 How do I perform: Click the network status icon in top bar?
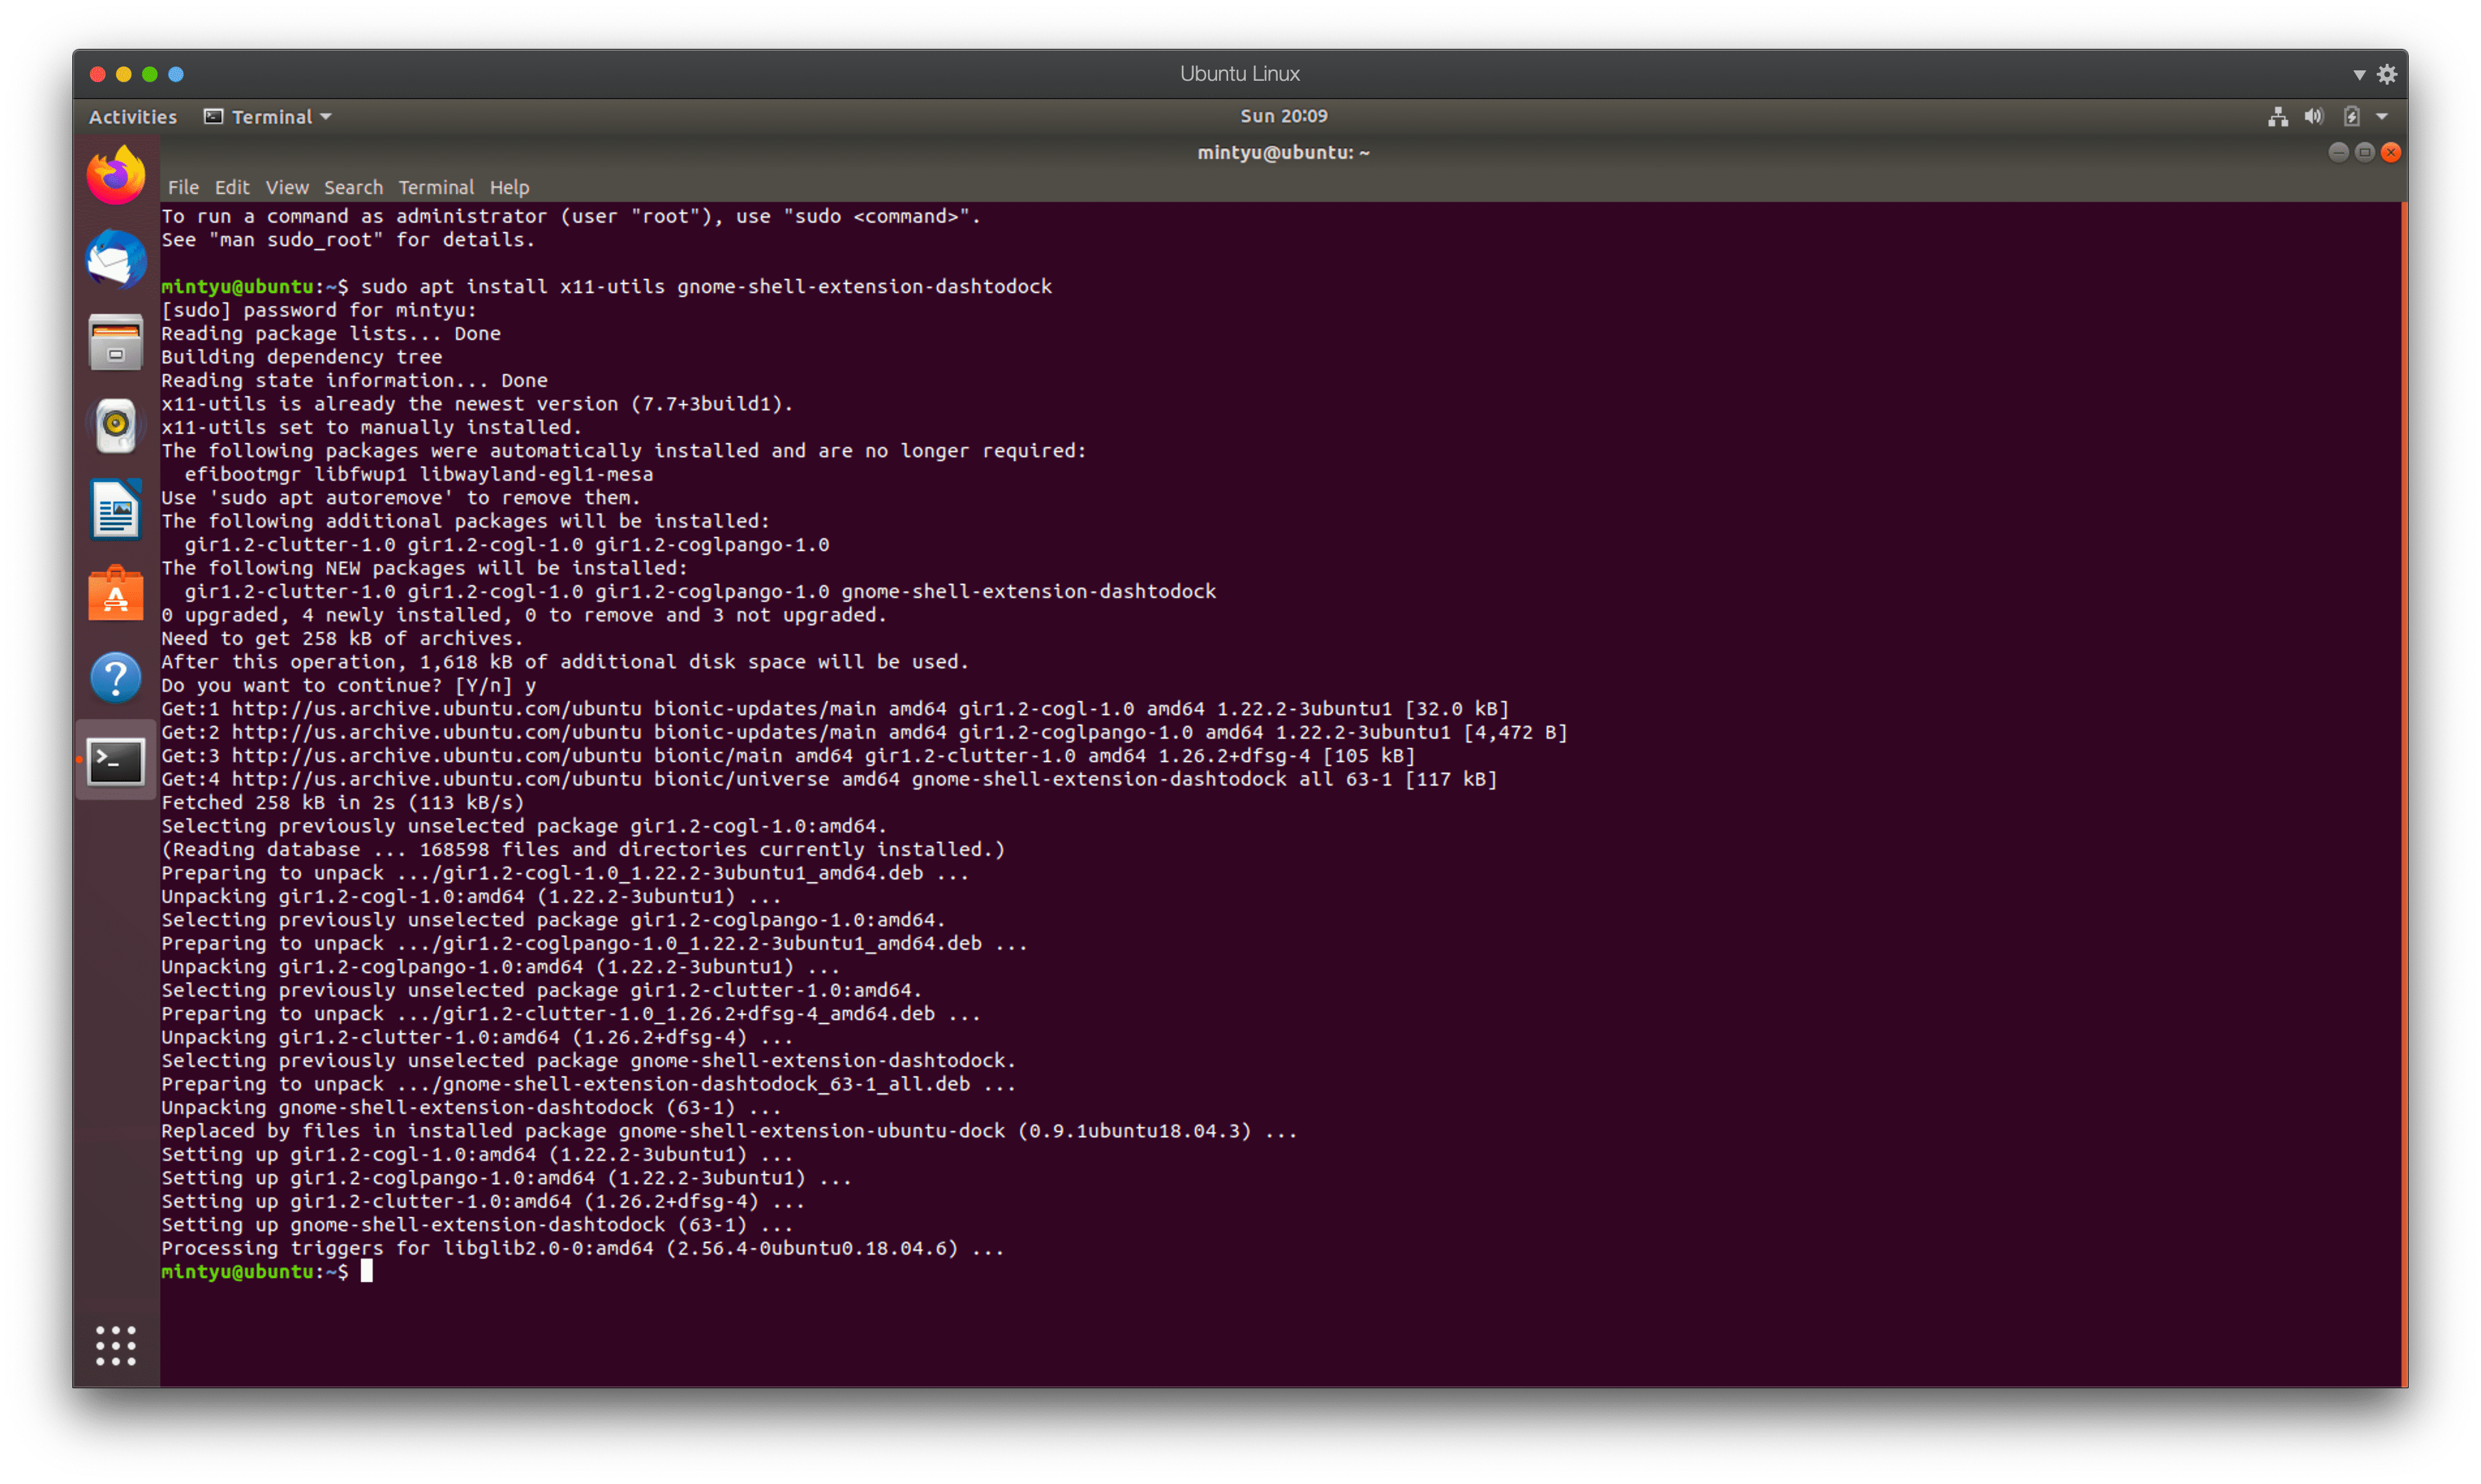2277,117
